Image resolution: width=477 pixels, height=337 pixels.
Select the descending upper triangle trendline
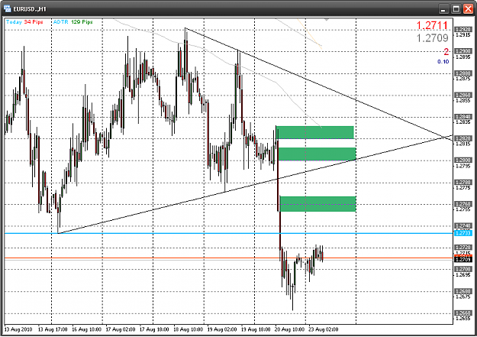[318, 84]
